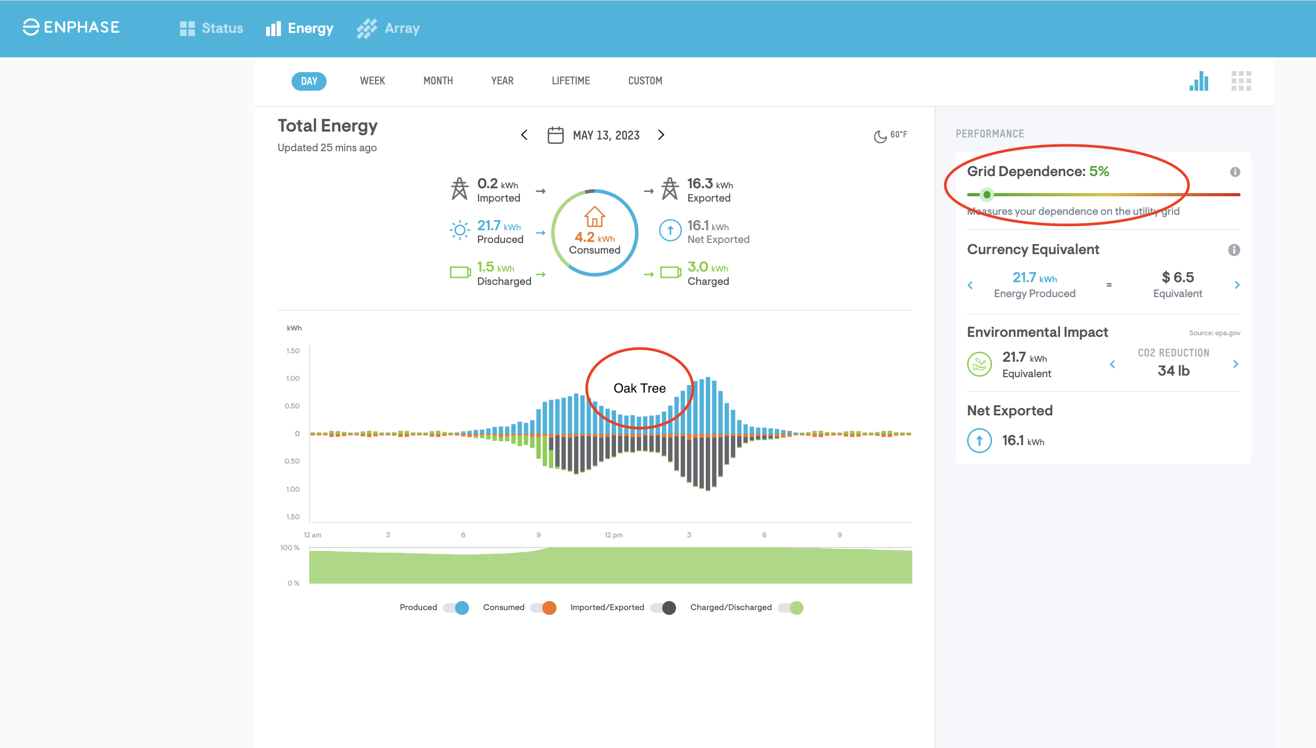Click the house Consumed icon

[594, 217]
